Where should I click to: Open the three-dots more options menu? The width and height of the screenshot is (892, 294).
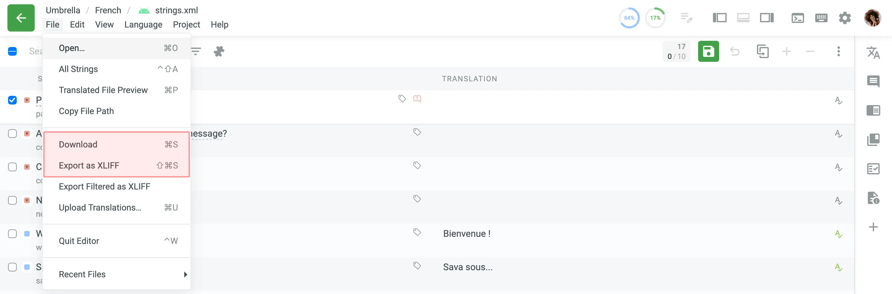(838, 52)
